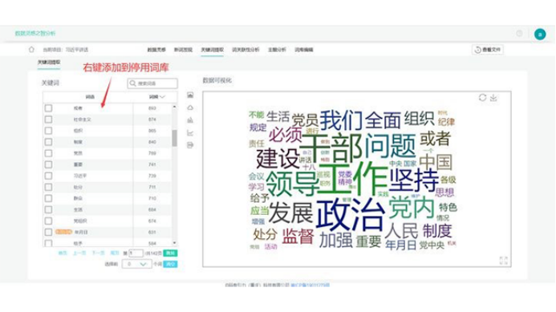
Task: Select the cloud-shaped chart icon
Action: coord(190,107)
